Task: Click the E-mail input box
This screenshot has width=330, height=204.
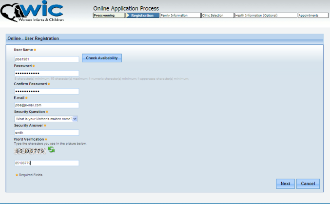Action: pos(46,105)
